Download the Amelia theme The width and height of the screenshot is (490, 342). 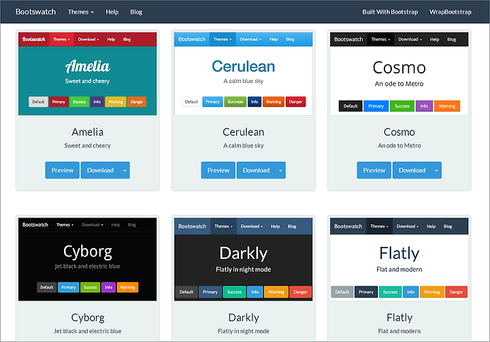(x=100, y=170)
